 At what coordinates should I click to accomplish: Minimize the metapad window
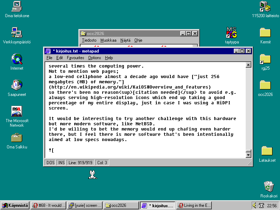(236, 51)
